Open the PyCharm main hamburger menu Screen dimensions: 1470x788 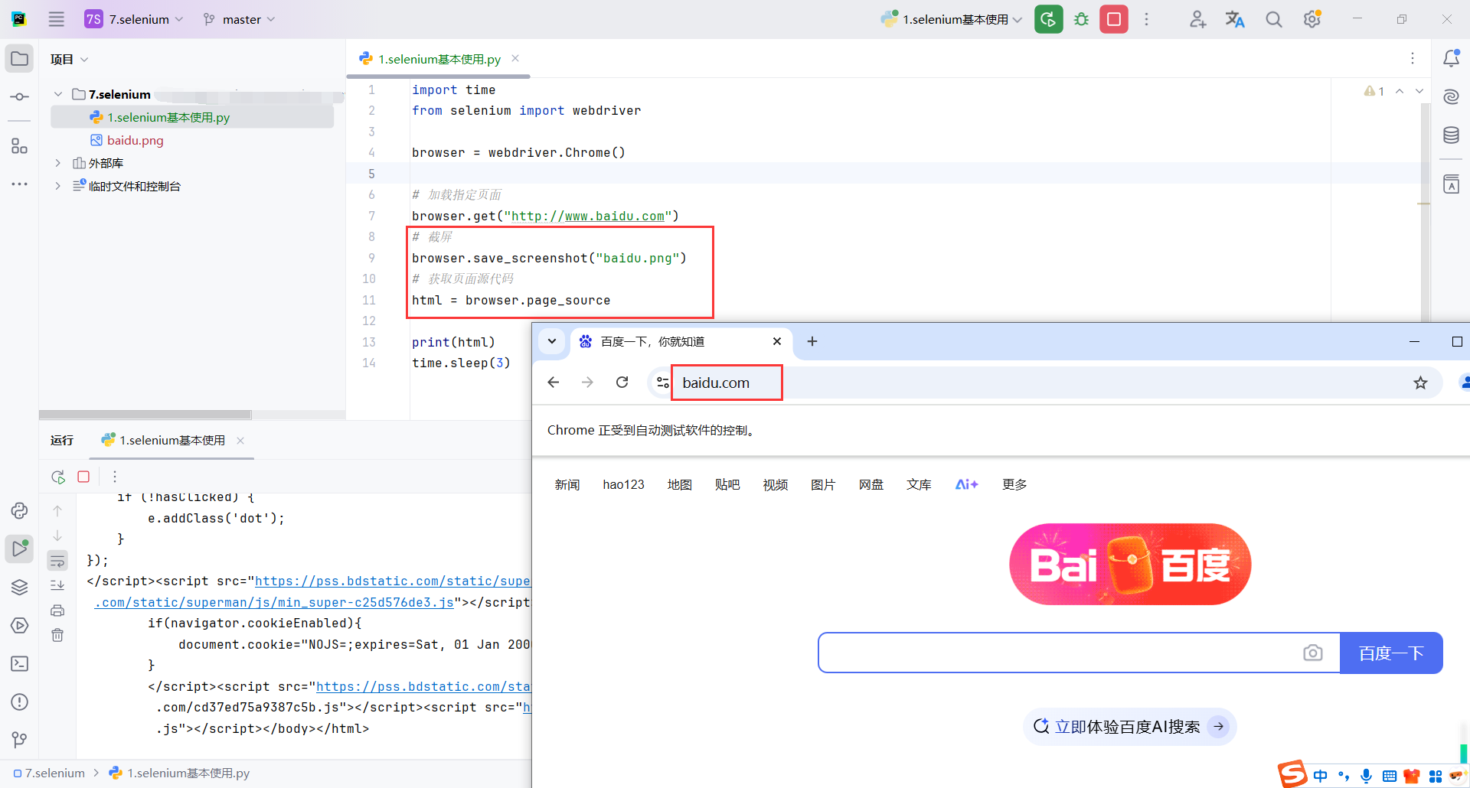click(57, 19)
